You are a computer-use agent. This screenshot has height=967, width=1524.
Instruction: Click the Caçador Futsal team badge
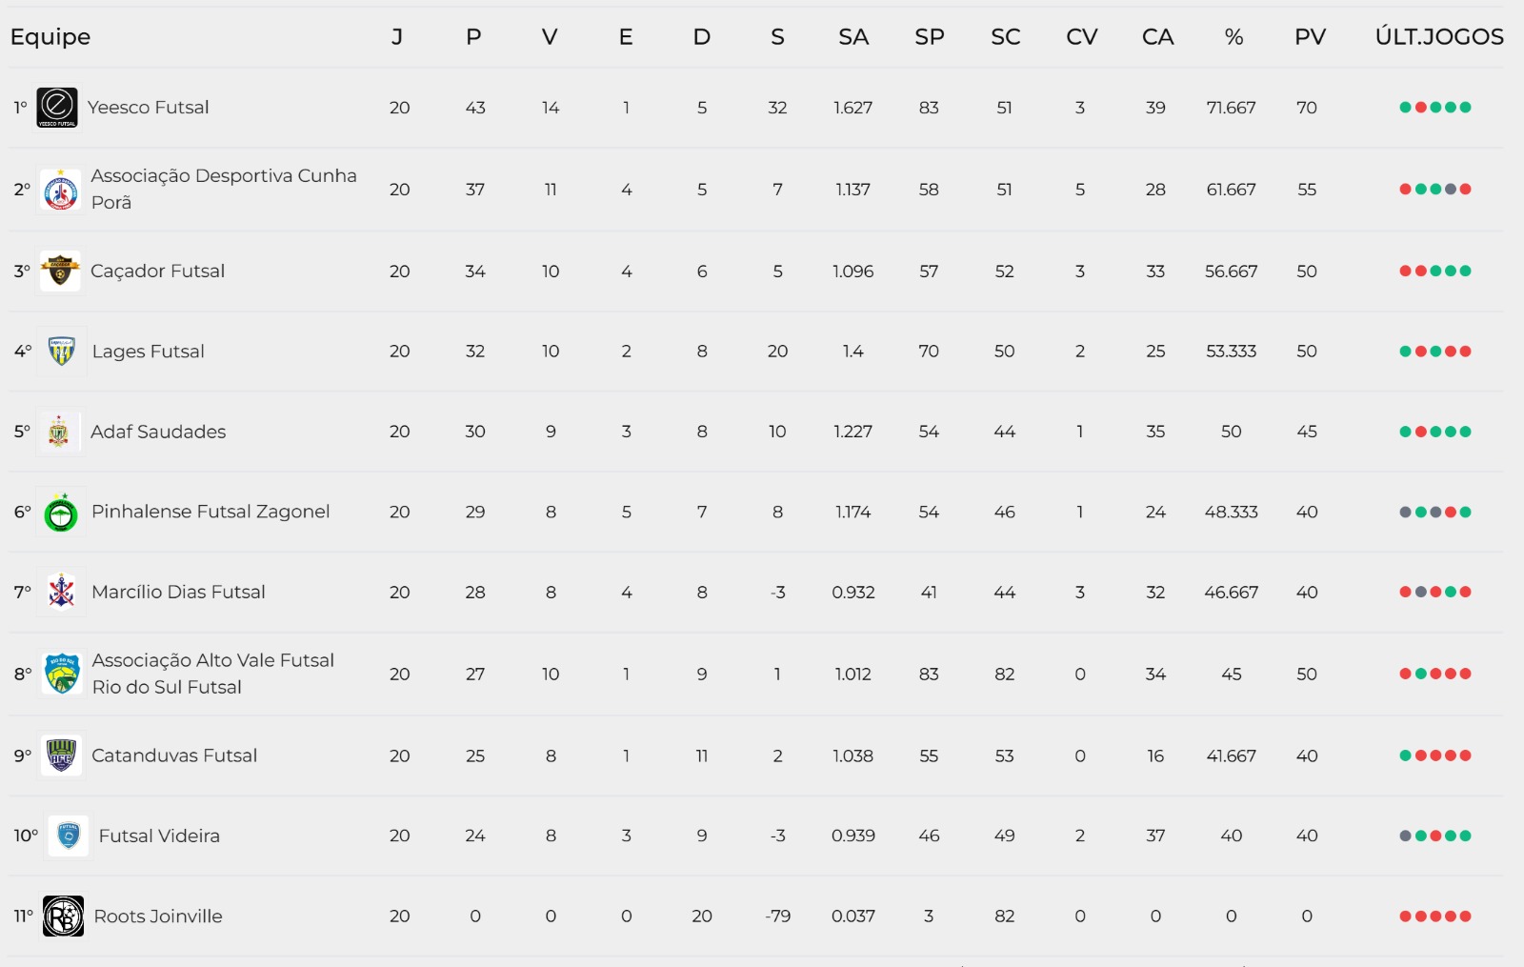pos(61,272)
